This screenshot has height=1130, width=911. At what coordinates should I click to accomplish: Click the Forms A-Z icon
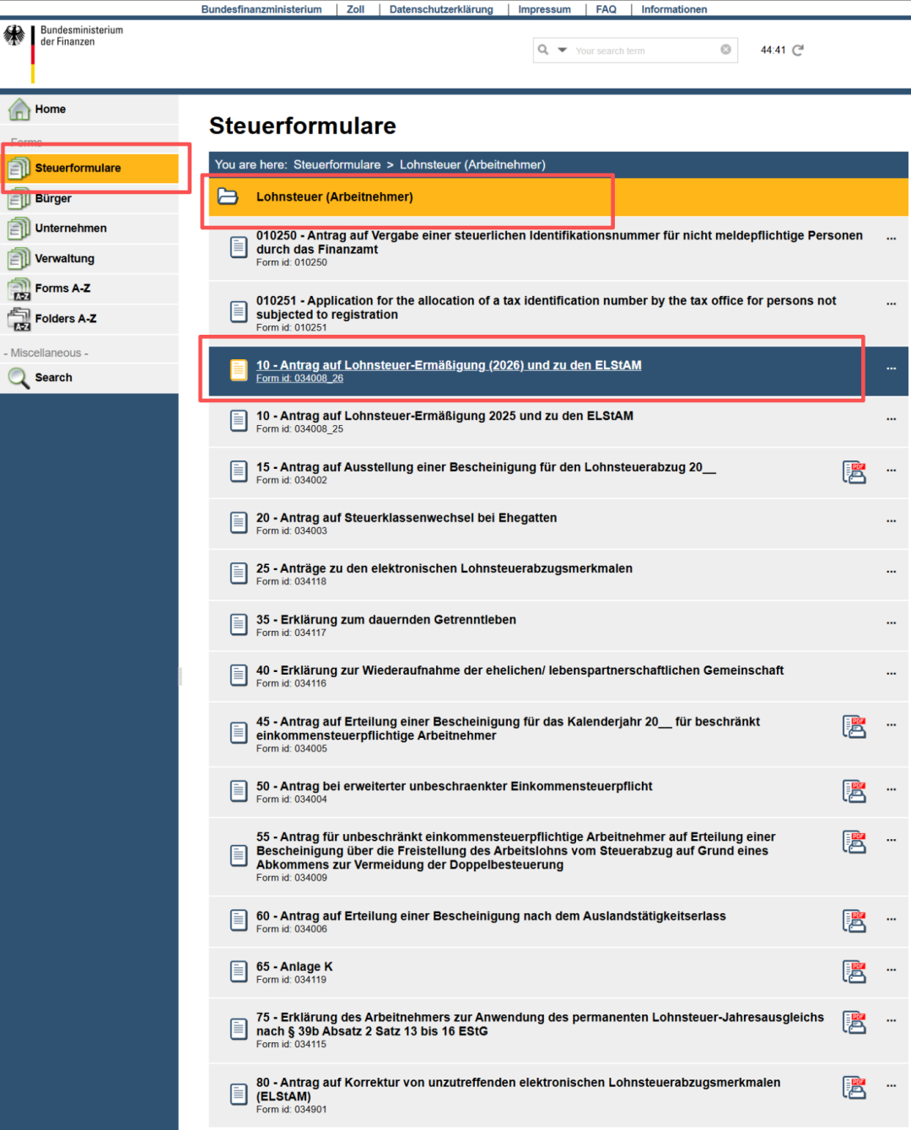(x=19, y=289)
